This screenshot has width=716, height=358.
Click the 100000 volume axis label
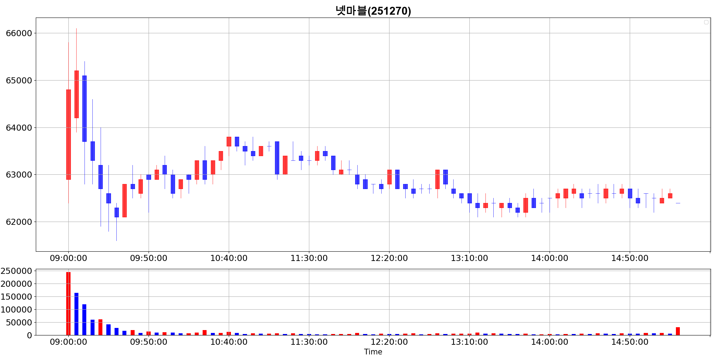(x=16, y=310)
